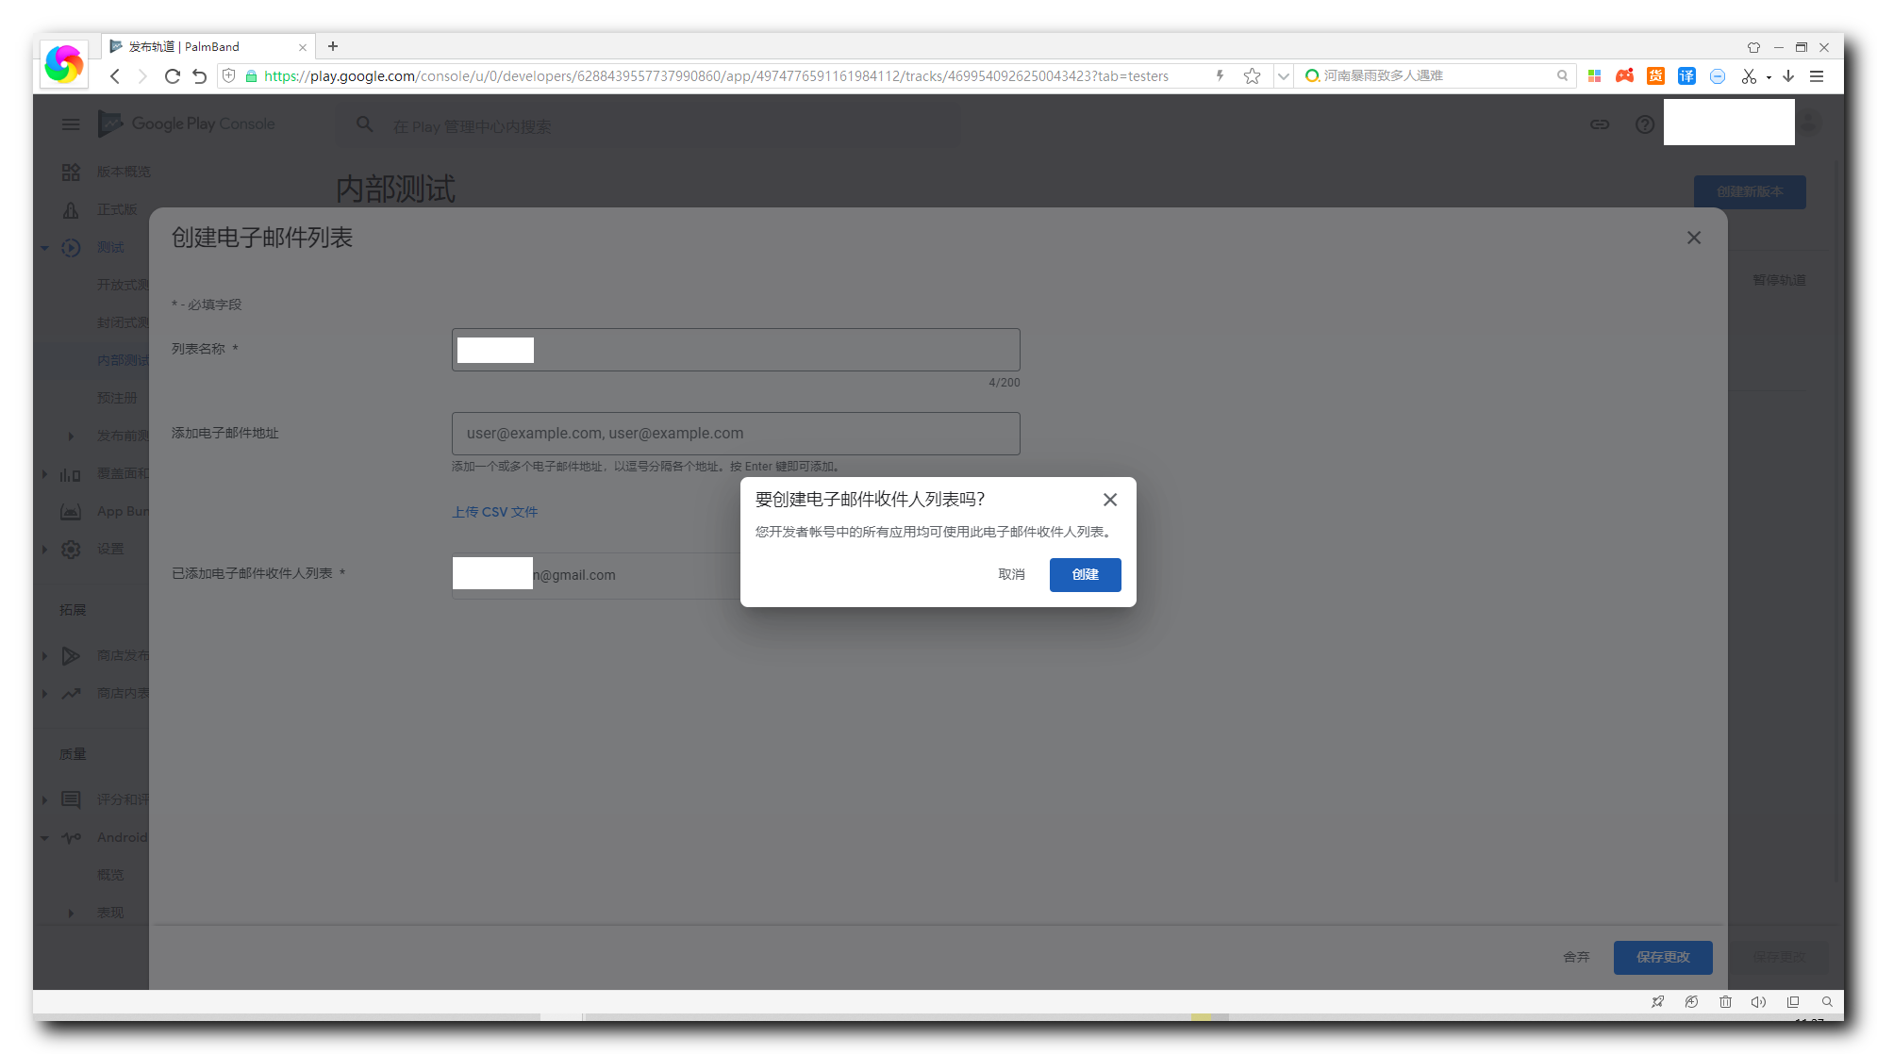Click the bookmark star icon
This screenshot has height=1054, width=1877.
[x=1252, y=76]
